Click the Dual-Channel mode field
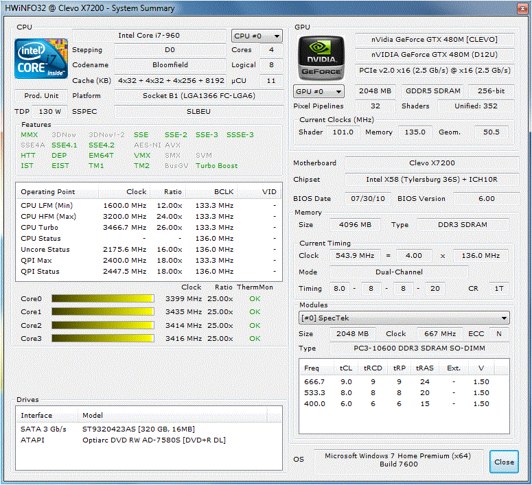This screenshot has height=485, width=532. pos(399,272)
